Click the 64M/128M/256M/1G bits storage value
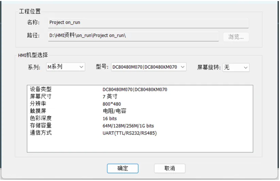Viewport: 280px width, 181px height. point(128,126)
